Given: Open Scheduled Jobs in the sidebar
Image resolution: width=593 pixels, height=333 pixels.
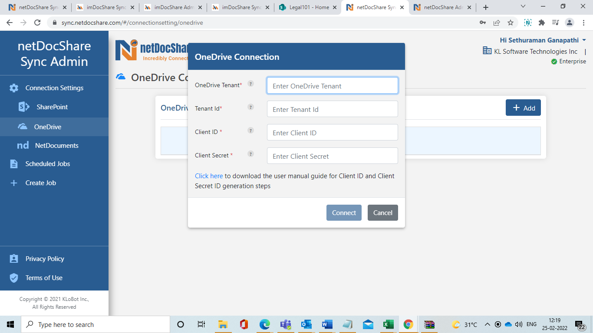Looking at the screenshot, I should tap(48, 164).
